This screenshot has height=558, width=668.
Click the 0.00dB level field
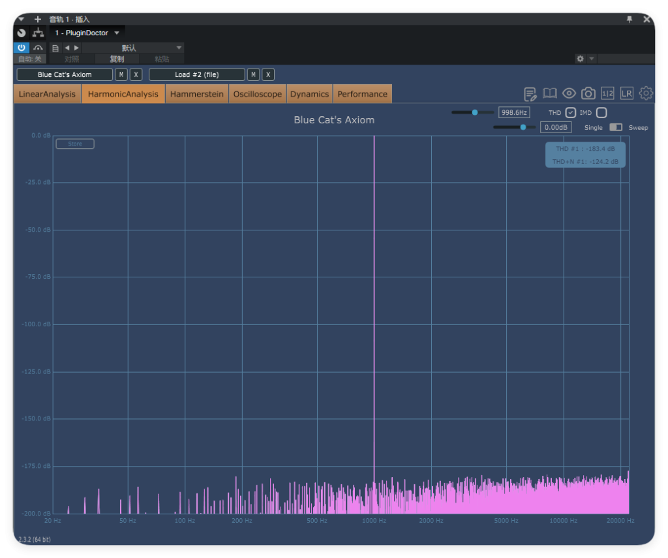pos(556,127)
